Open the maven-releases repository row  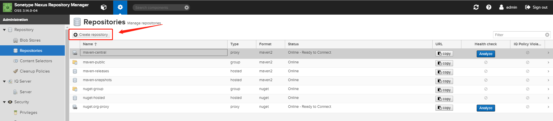311,72
